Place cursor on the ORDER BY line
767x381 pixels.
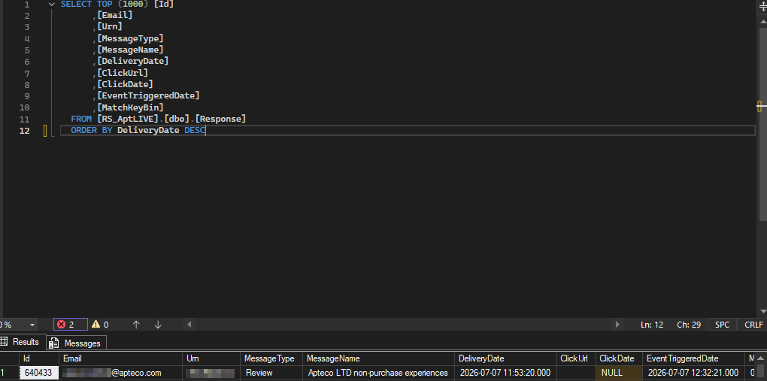[408, 131]
